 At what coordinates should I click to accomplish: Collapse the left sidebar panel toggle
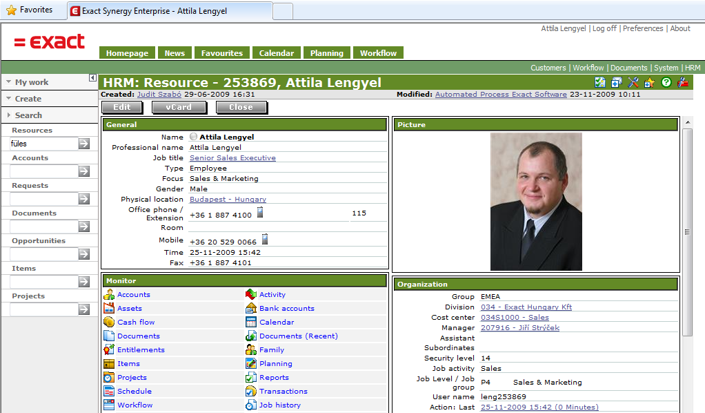click(92, 78)
